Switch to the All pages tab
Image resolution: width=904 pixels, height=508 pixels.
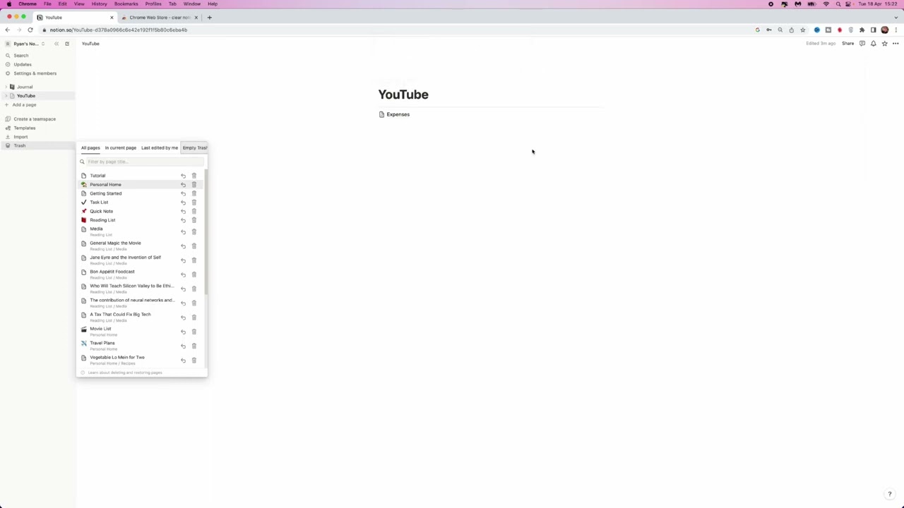pyautogui.click(x=90, y=147)
